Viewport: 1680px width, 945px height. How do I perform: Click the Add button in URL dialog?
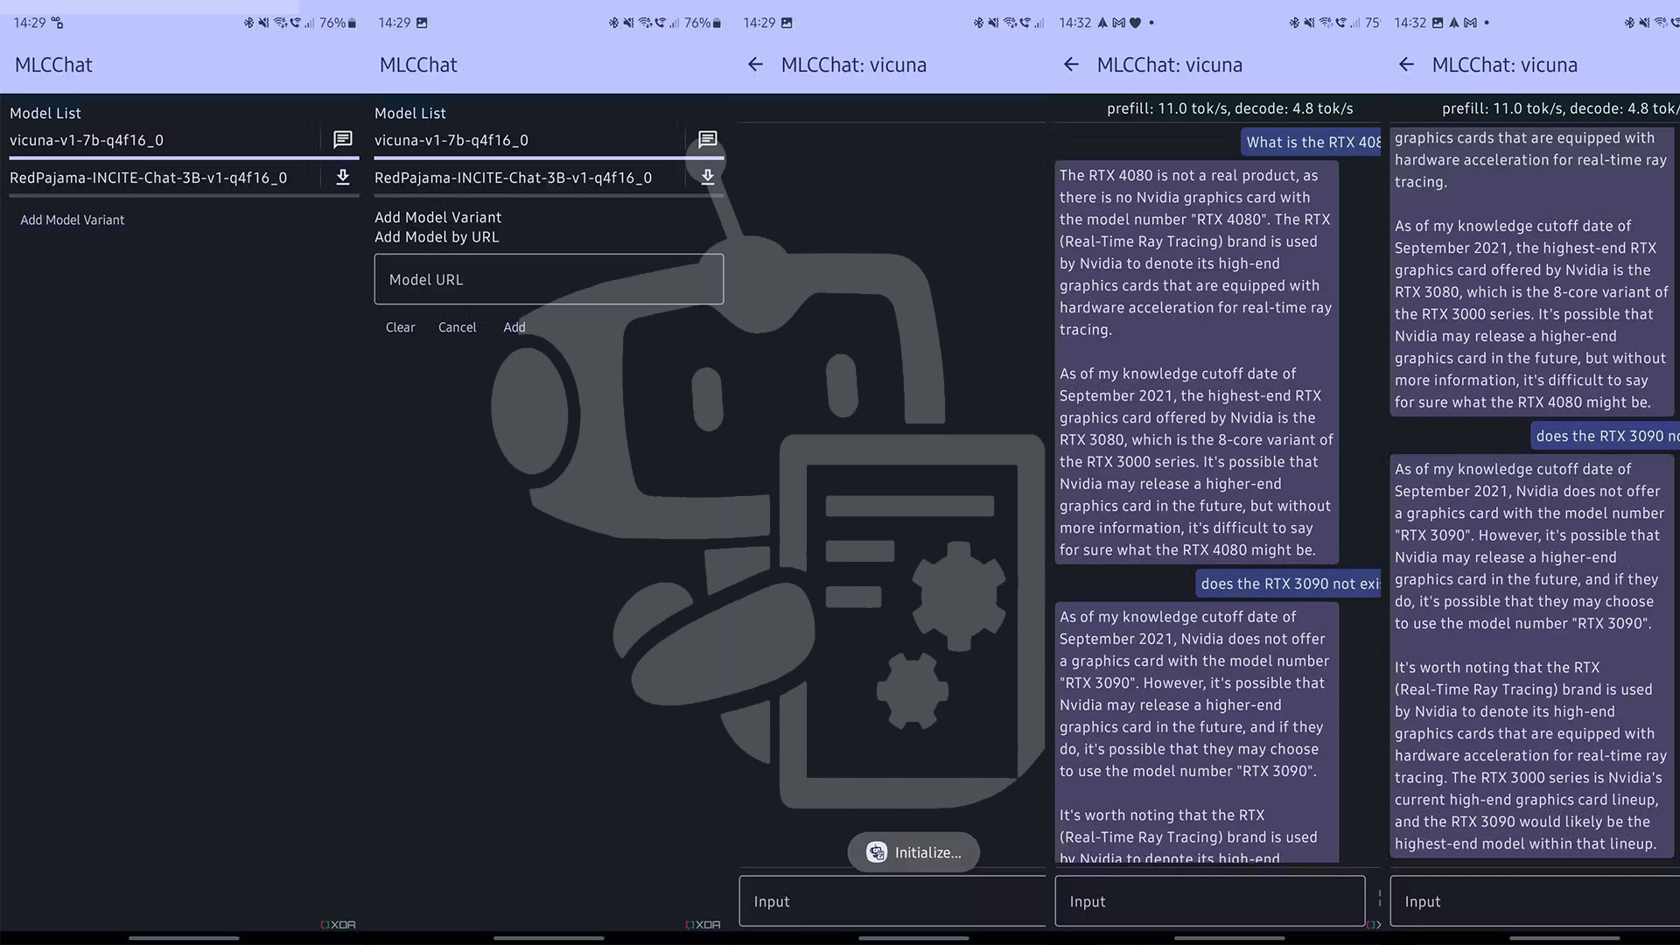(x=514, y=326)
